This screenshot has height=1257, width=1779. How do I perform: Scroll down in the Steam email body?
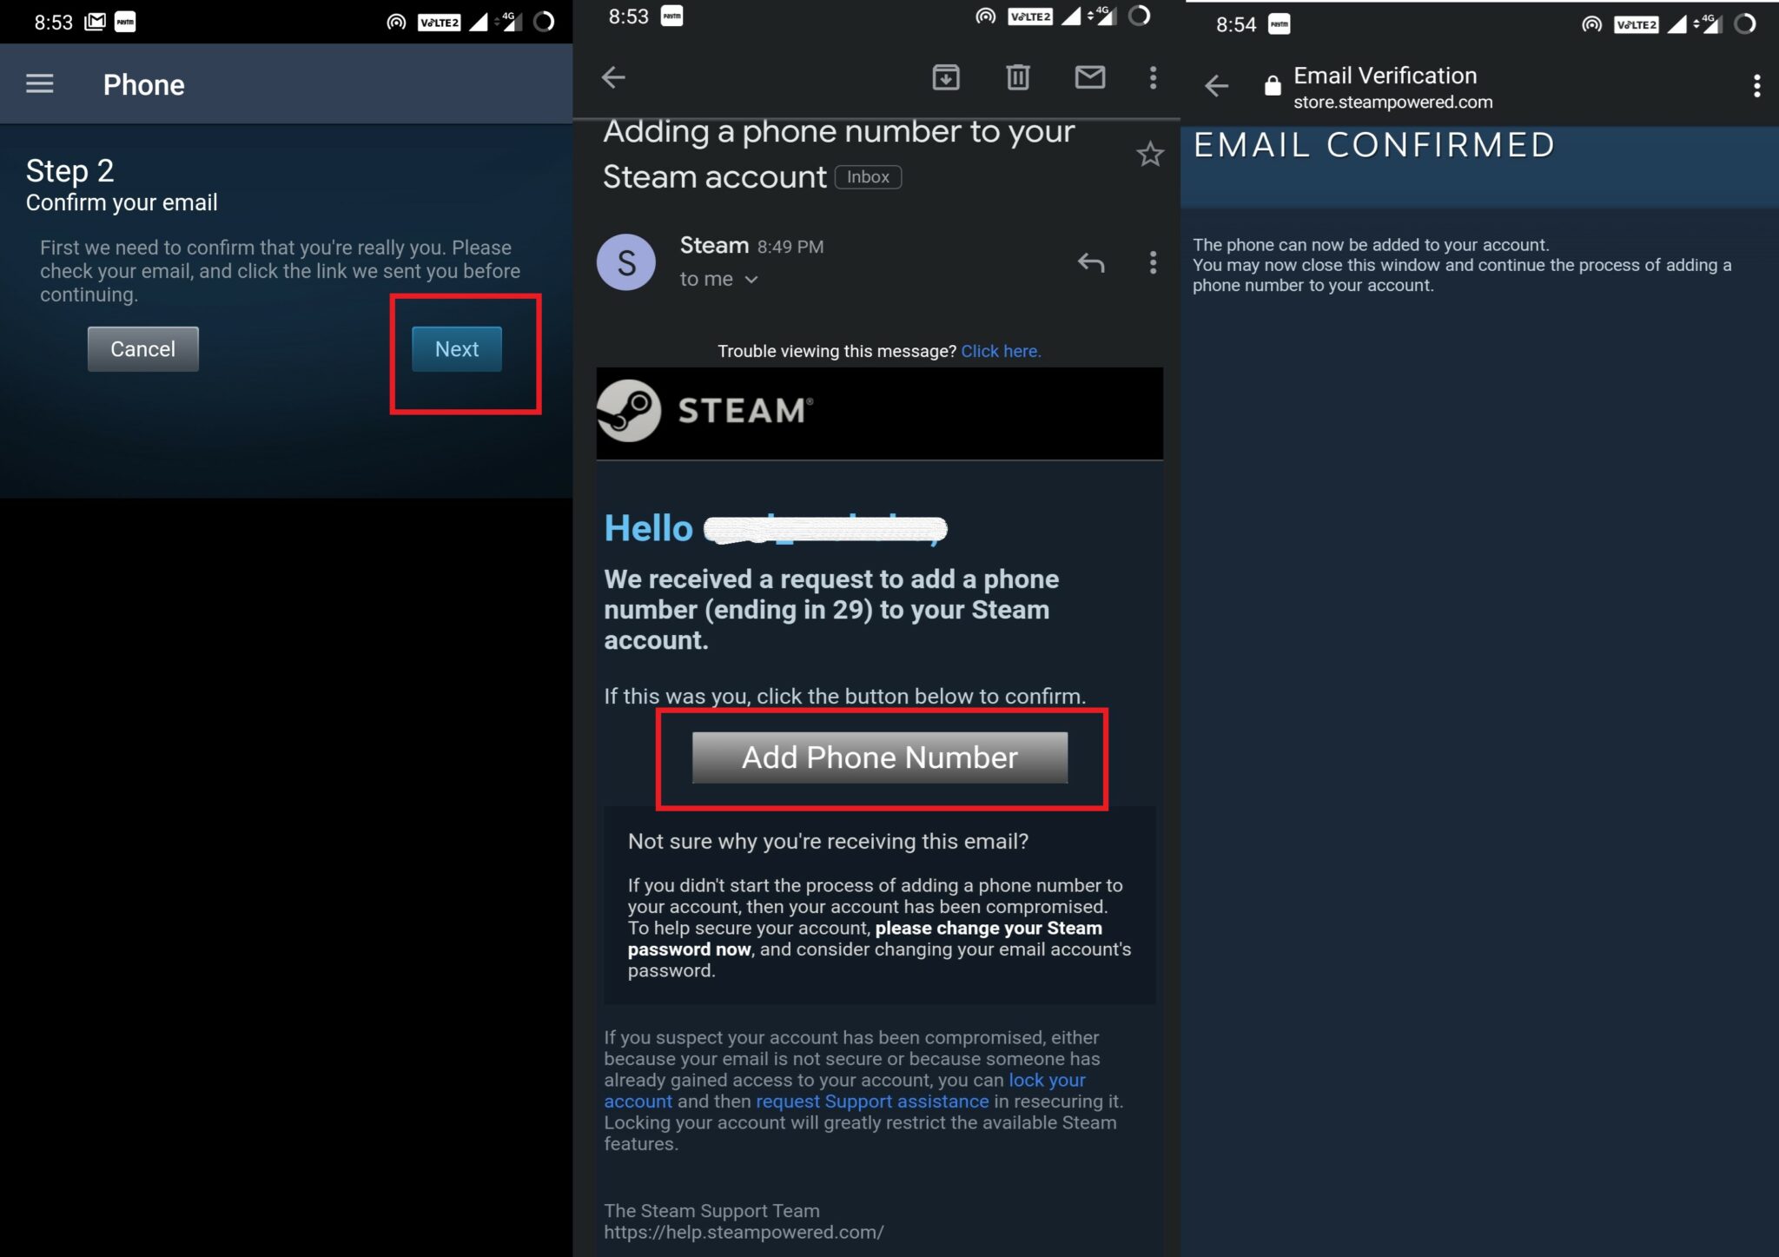(878, 952)
